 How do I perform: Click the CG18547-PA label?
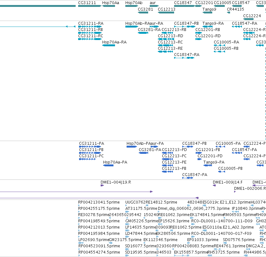pyautogui.click(x=244, y=150)
